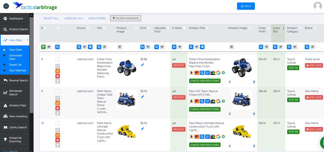Click the camel icon in row 10
Image resolution: width=324 pixels, height=152 pixels.
pyautogui.click(x=197, y=137)
